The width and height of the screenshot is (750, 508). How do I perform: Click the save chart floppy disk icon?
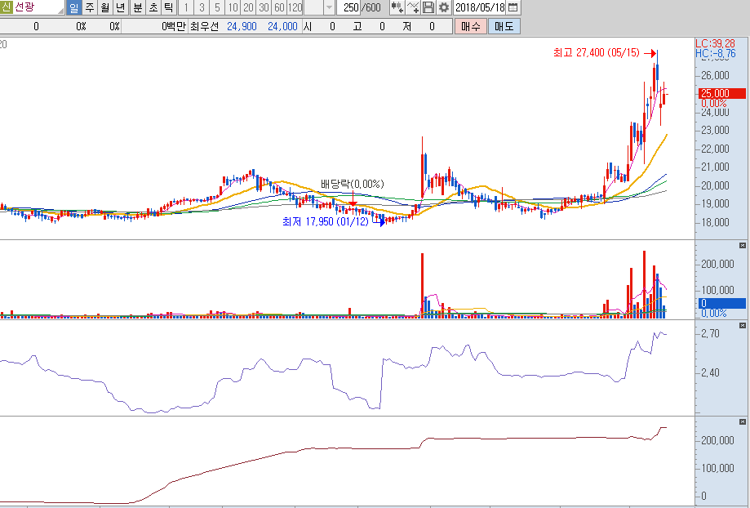pyautogui.click(x=429, y=7)
